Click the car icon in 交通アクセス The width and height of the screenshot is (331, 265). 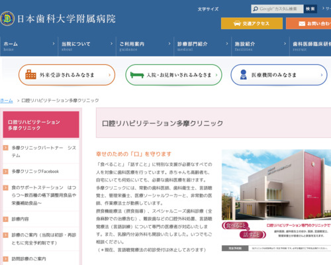click(x=237, y=23)
